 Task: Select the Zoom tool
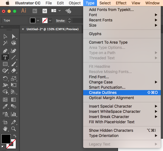pyautogui.click(x=14, y=129)
